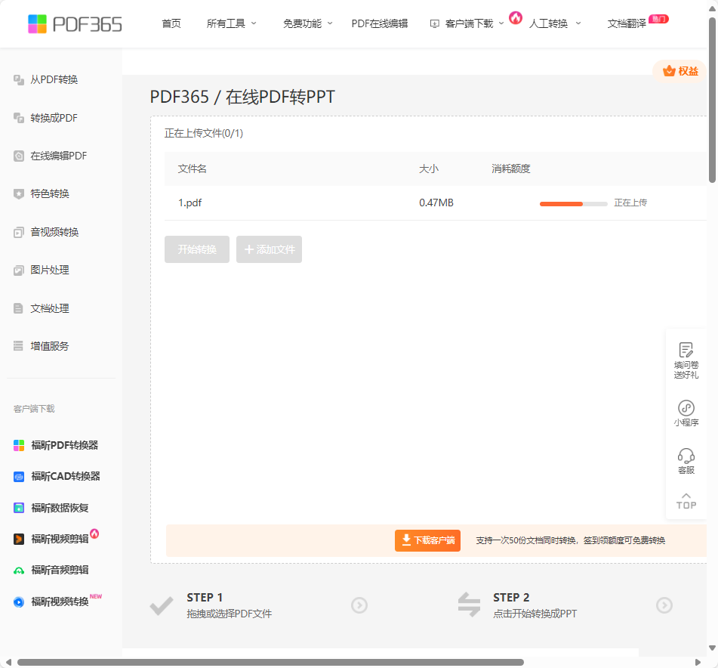Screen dimensions: 718x668
Task: Click the 正在上传文件(0/1) status text
Action: [x=204, y=133]
